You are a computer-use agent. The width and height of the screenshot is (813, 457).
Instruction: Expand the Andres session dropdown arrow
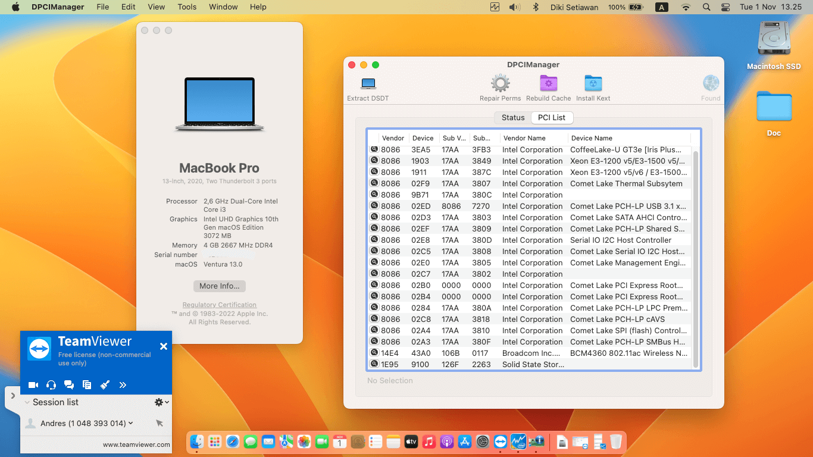[130, 423]
